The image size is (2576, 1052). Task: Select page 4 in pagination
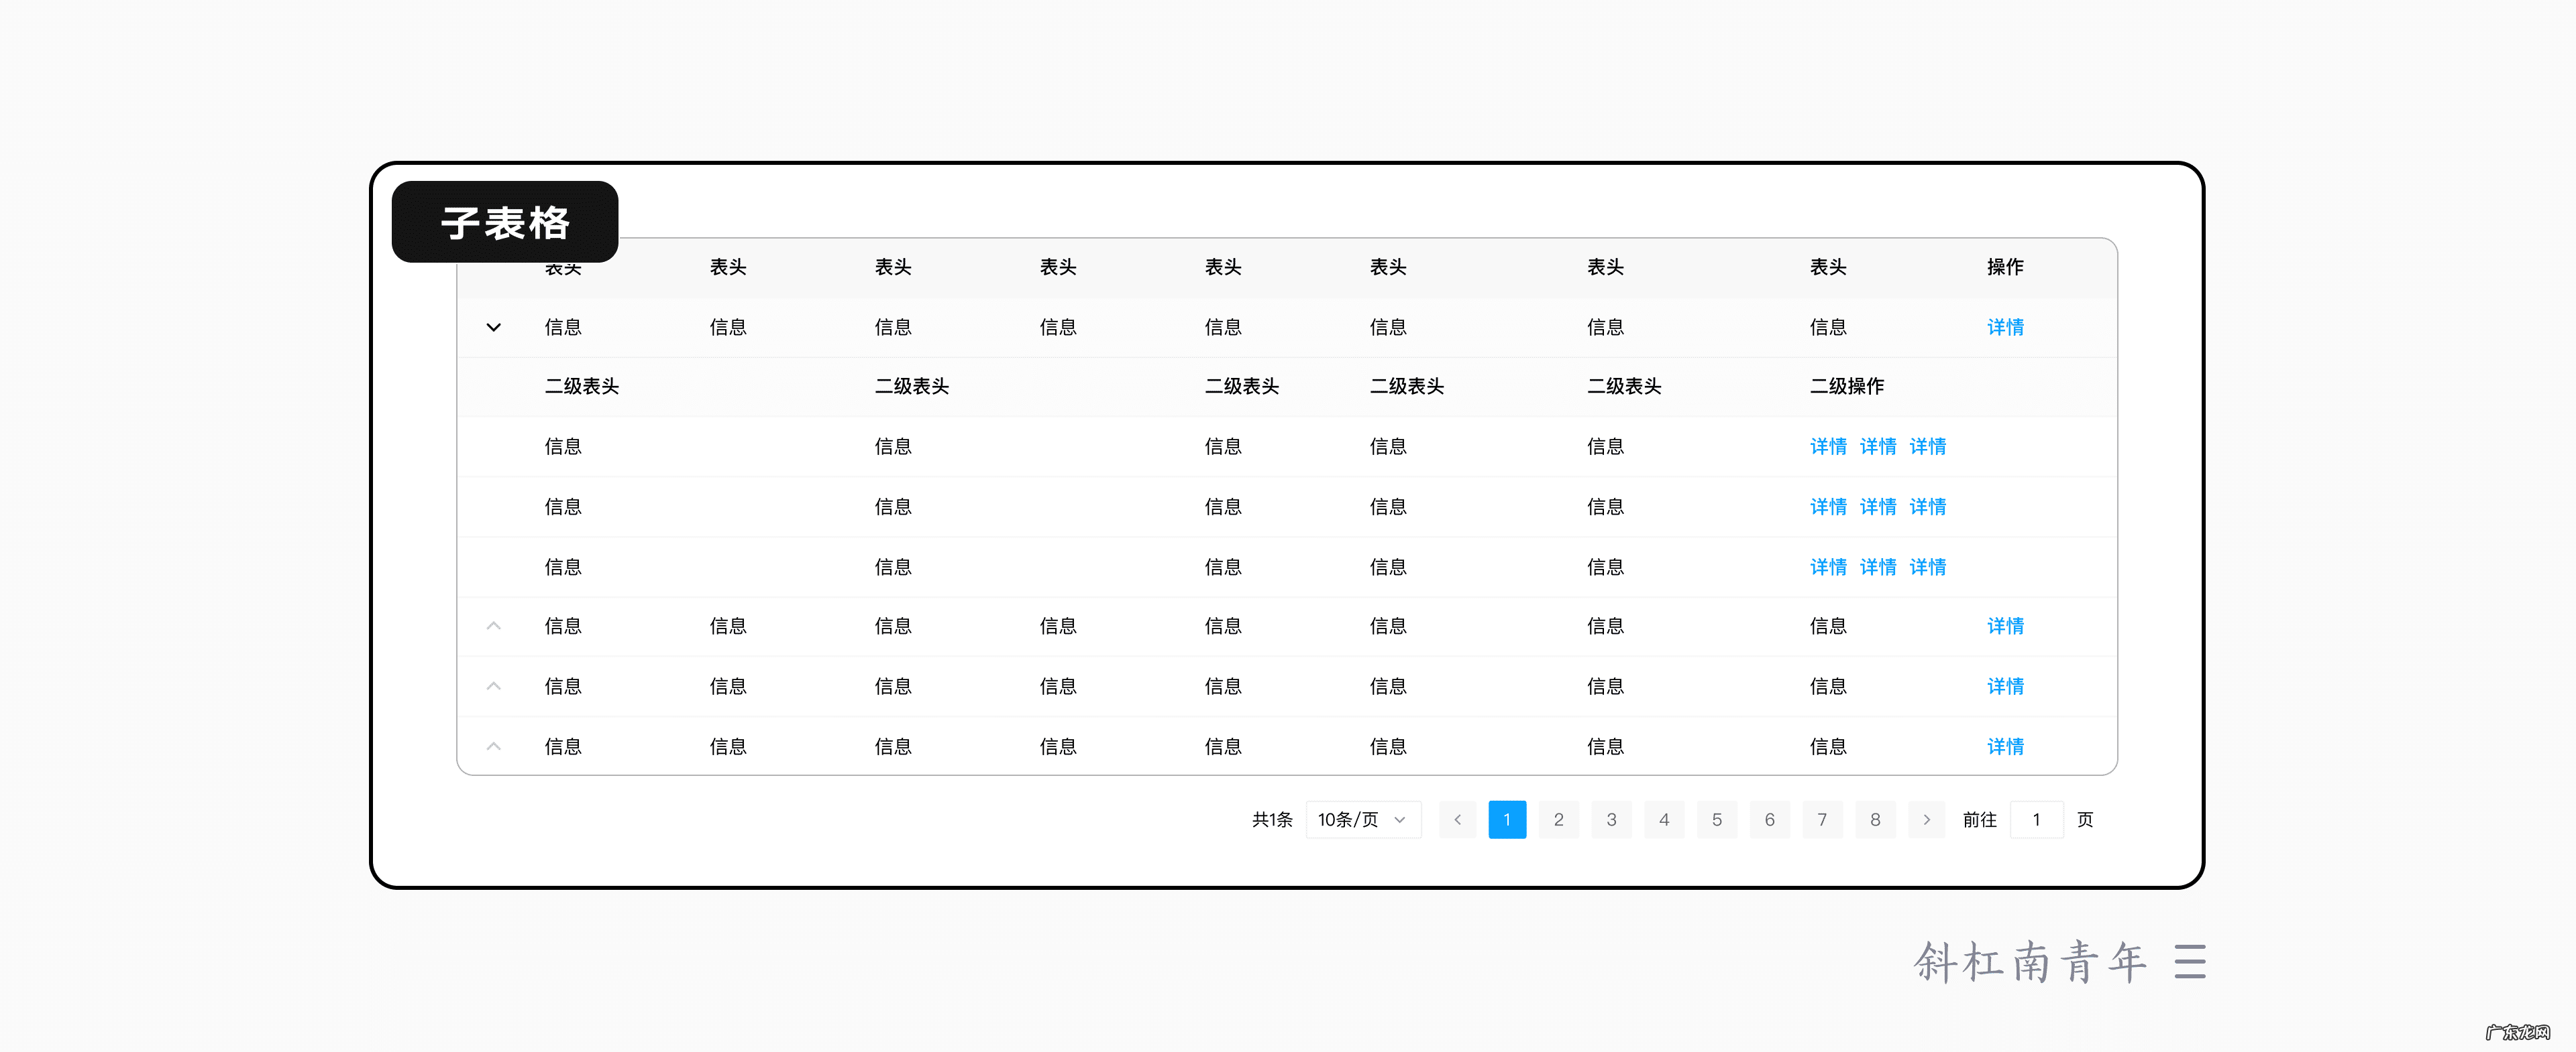pyautogui.click(x=1664, y=819)
